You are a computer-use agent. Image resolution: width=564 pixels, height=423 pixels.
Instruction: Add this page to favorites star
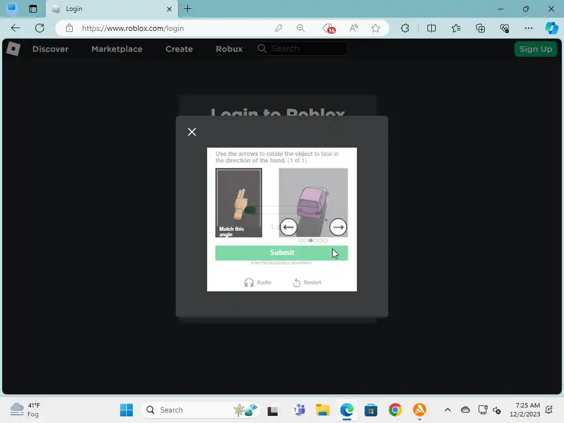(x=376, y=28)
